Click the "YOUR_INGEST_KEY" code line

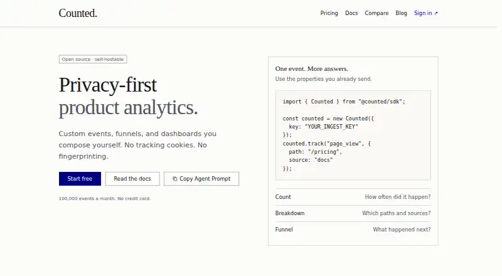[x=323, y=127]
